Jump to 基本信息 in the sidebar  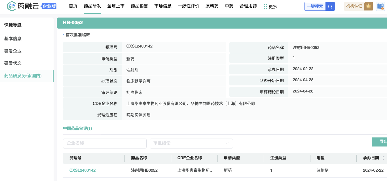pos(13,38)
